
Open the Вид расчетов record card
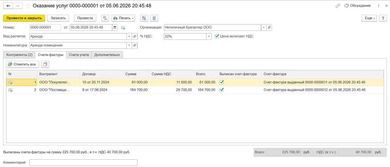[135, 36]
